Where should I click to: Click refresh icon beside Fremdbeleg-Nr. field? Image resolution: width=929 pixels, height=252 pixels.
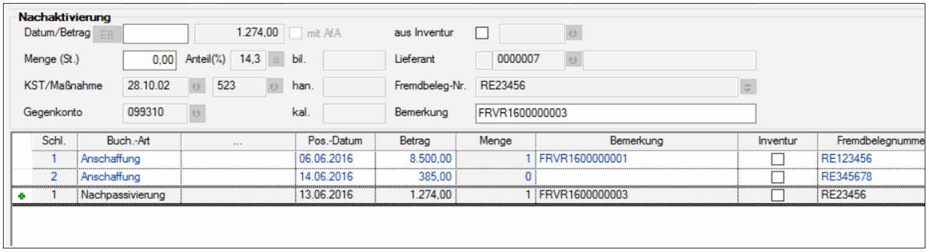coord(747,87)
